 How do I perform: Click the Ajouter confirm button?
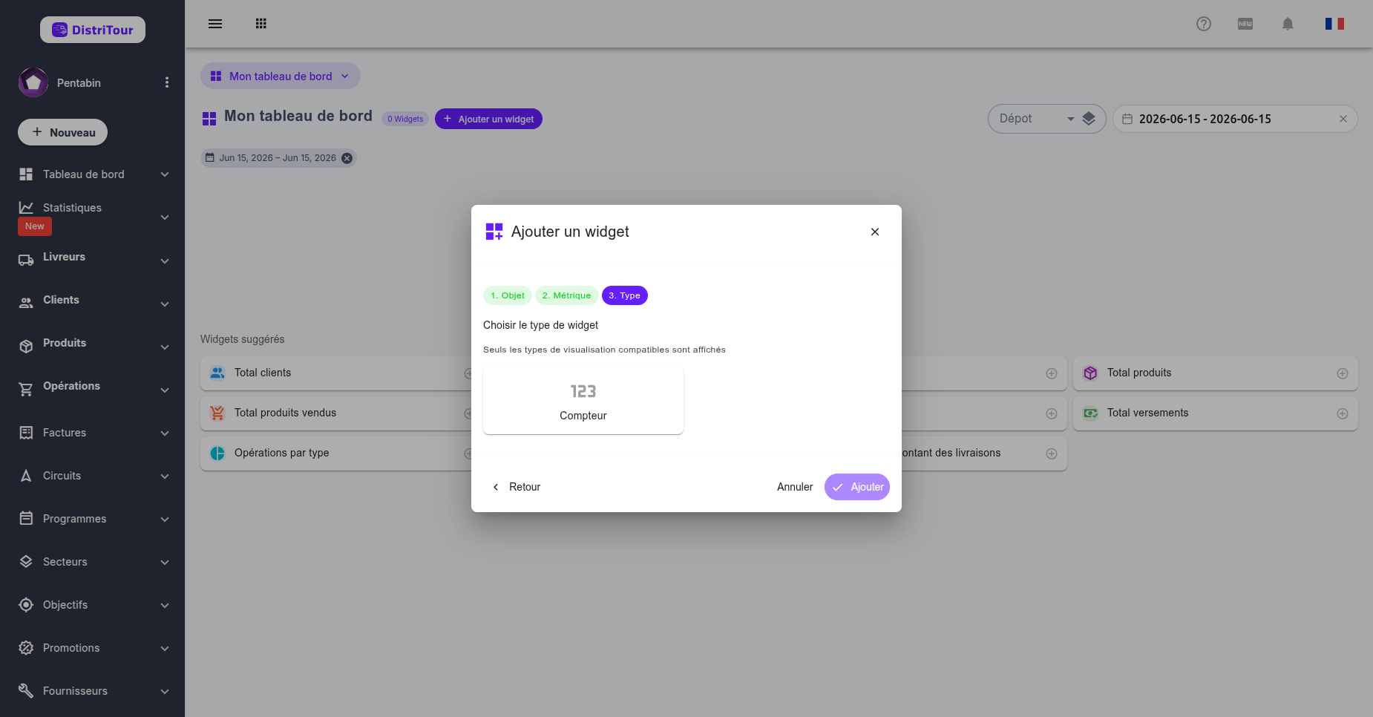(857, 487)
